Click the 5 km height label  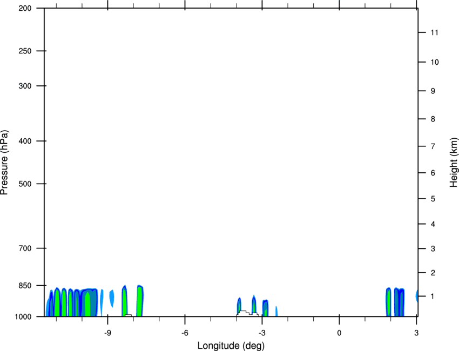(x=433, y=199)
